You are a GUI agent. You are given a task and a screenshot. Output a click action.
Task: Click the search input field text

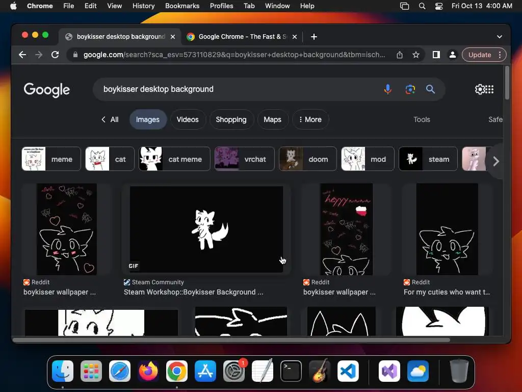[159, 89]
